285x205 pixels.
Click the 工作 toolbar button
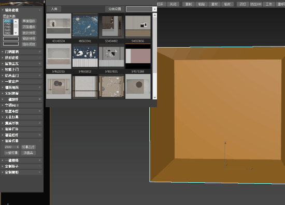(x=268, y=4)
